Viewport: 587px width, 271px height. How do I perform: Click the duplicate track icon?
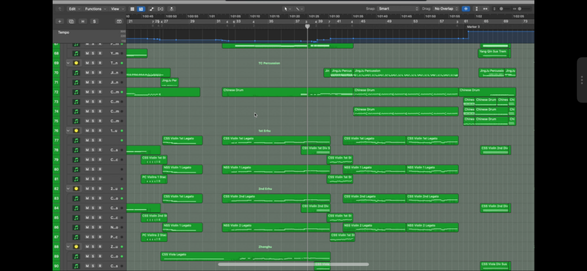pyautogui.click(x=71, y=22)
